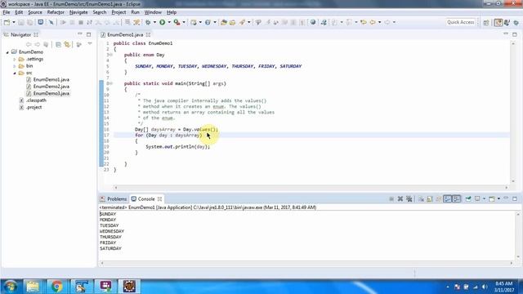The image size is (523, 294).
Task: Open the New dropdown arrow in toolbar
Action: tap(14, 22)
